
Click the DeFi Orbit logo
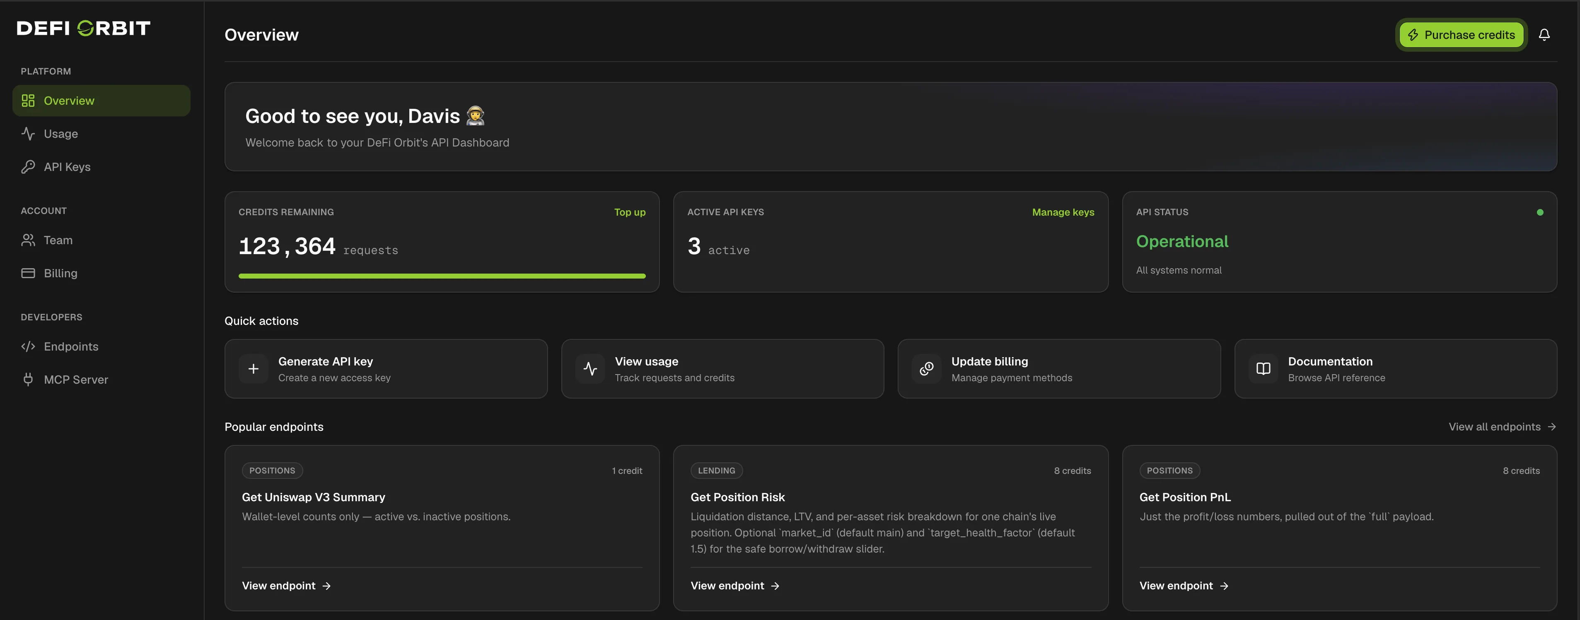83,28
